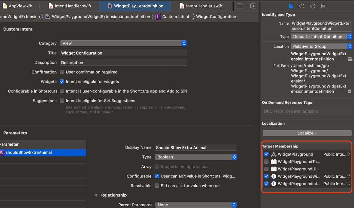
Task: Click the editor options lines icon
Action: point(240,6)
